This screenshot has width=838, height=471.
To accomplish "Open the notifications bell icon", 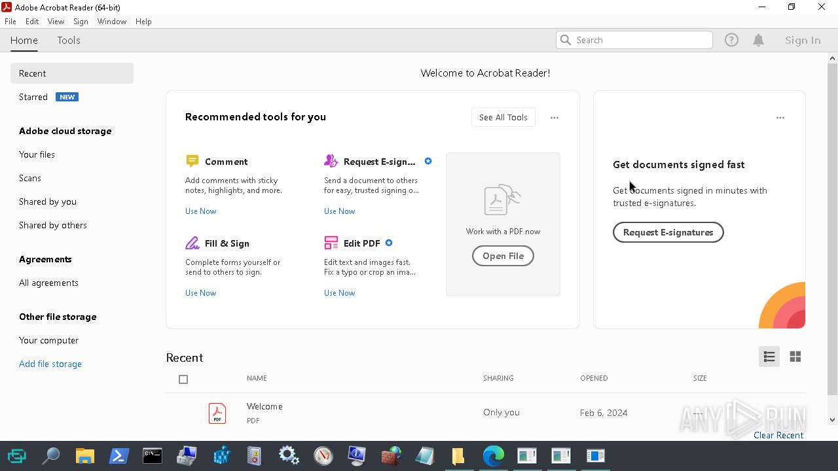I will click(x=759, y=40).
